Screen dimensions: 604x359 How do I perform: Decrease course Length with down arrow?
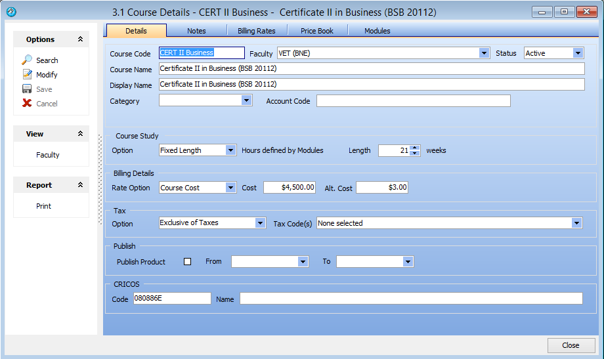414,154
